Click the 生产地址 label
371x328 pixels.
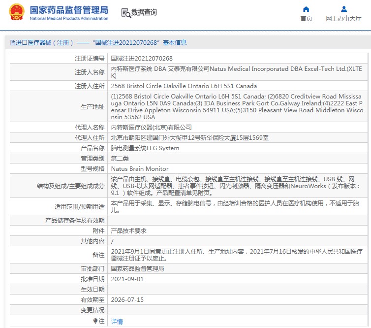pyautogui.click(x=93, y=107)
